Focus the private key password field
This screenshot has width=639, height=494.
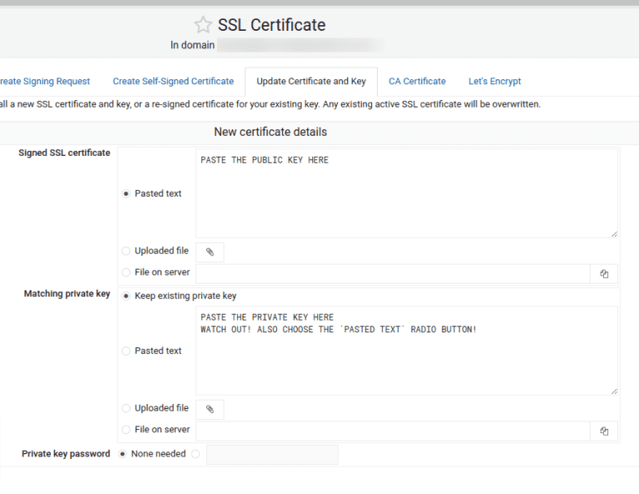tap(272, 454)
